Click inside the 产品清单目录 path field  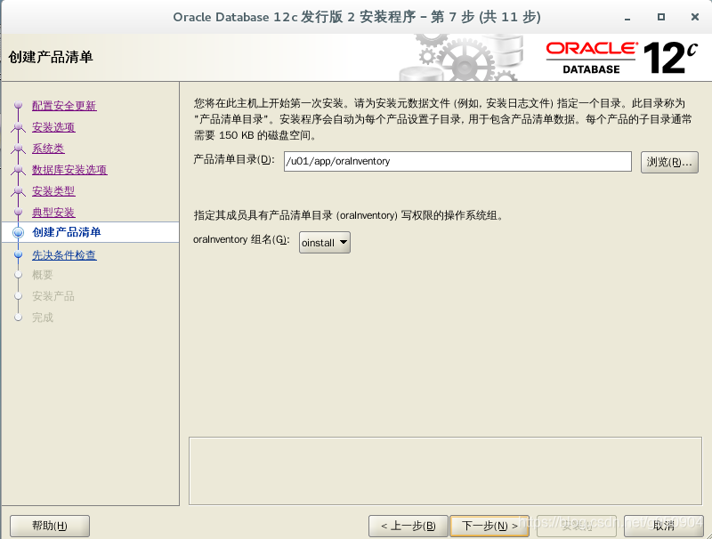coord(457,162)
